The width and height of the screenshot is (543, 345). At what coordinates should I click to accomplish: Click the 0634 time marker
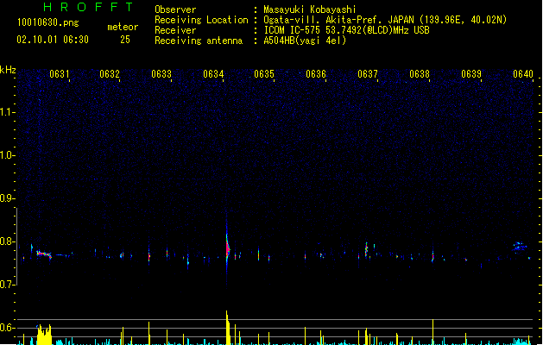213,74
